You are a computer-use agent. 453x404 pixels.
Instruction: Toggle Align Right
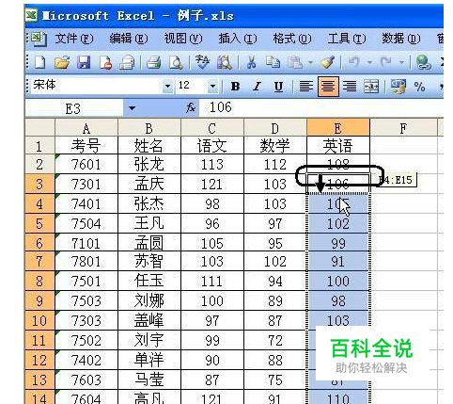350,86
